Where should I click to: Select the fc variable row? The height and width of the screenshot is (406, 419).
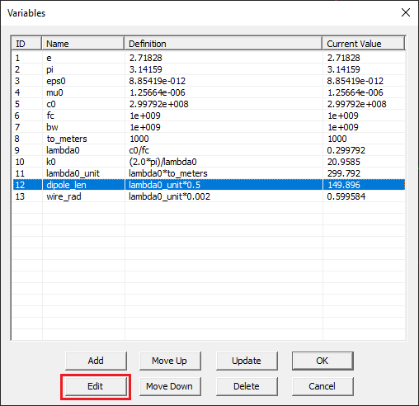(209, 116)
